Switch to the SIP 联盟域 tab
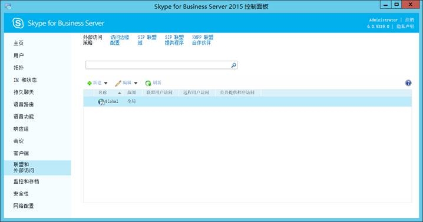This screenshot has height=222, width=423. pyautogui.click(x=147, y=40)
